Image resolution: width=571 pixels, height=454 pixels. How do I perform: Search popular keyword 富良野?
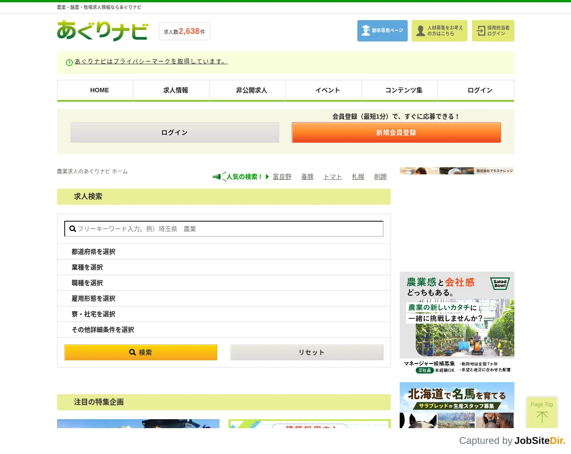tap(282, 177)
